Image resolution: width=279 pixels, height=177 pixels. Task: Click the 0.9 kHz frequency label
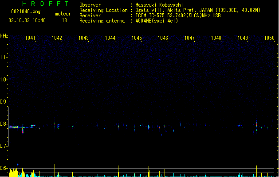[x=4, y=102]
